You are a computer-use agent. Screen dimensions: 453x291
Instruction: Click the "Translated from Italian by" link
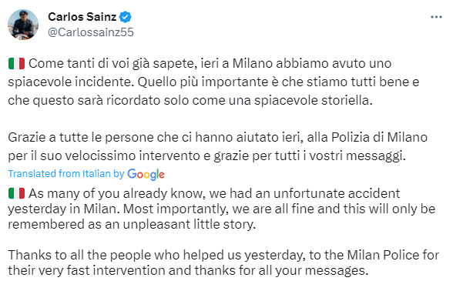[x=66, y=174]
